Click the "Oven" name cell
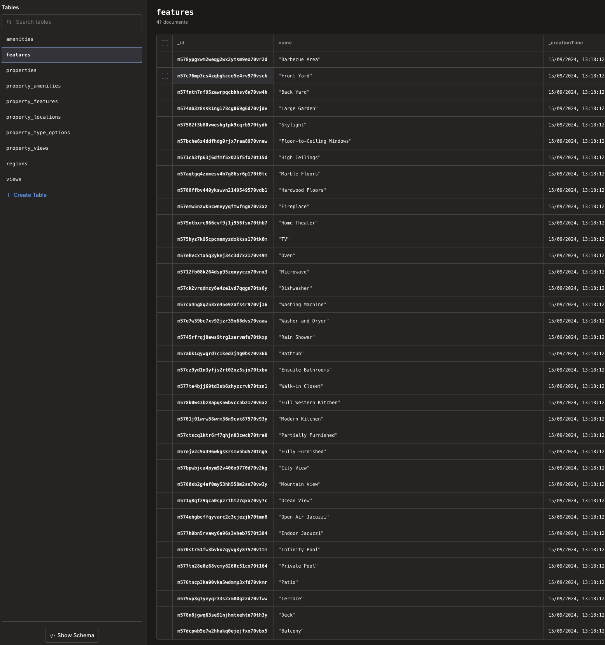 [x=409, y=256]
